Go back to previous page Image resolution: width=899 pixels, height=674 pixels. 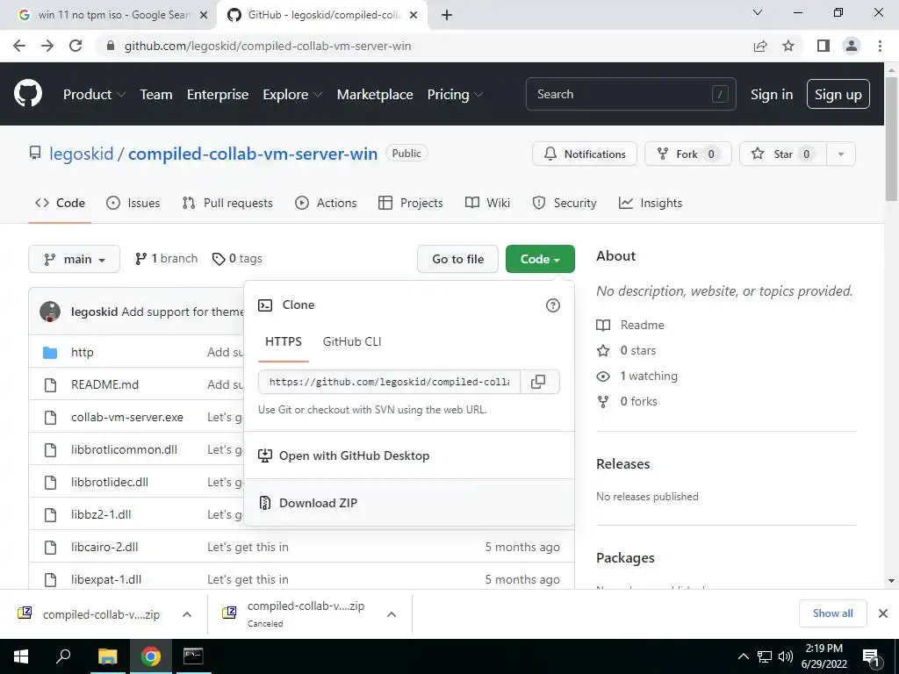[19, 46]
